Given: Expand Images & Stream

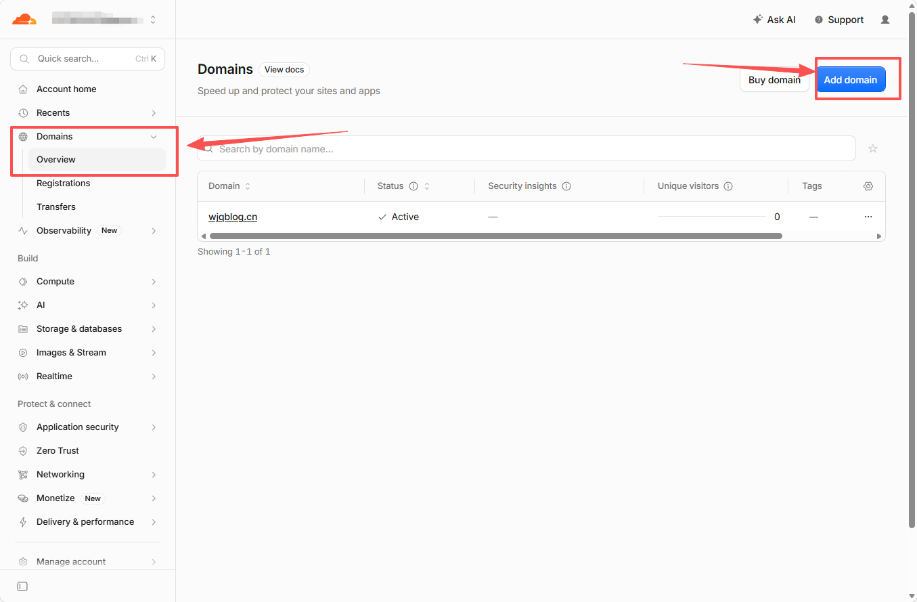Looking at the screenshot, I should [154, 353].
